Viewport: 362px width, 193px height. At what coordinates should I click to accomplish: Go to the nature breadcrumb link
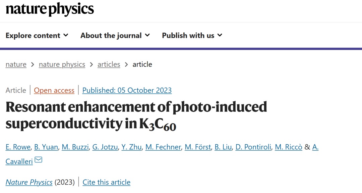[x=16, y=64]
